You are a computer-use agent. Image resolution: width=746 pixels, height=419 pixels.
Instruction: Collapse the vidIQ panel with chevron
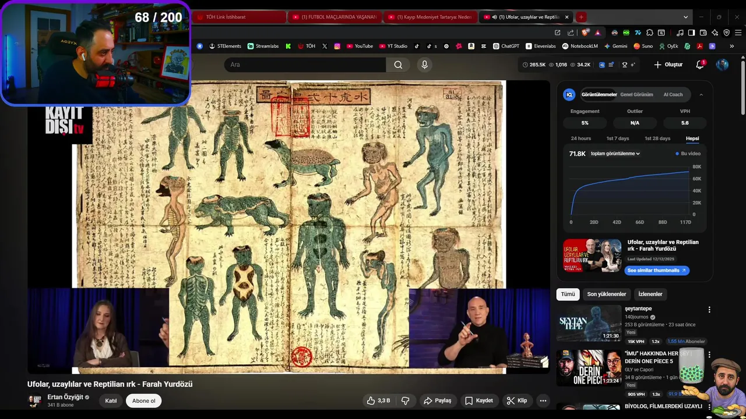[701, 94]
